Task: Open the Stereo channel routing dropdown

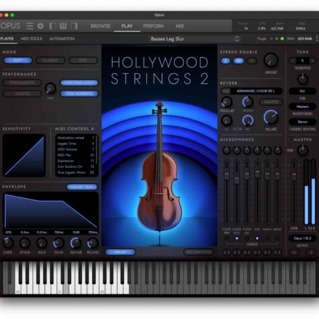Action: click(302, 122)
